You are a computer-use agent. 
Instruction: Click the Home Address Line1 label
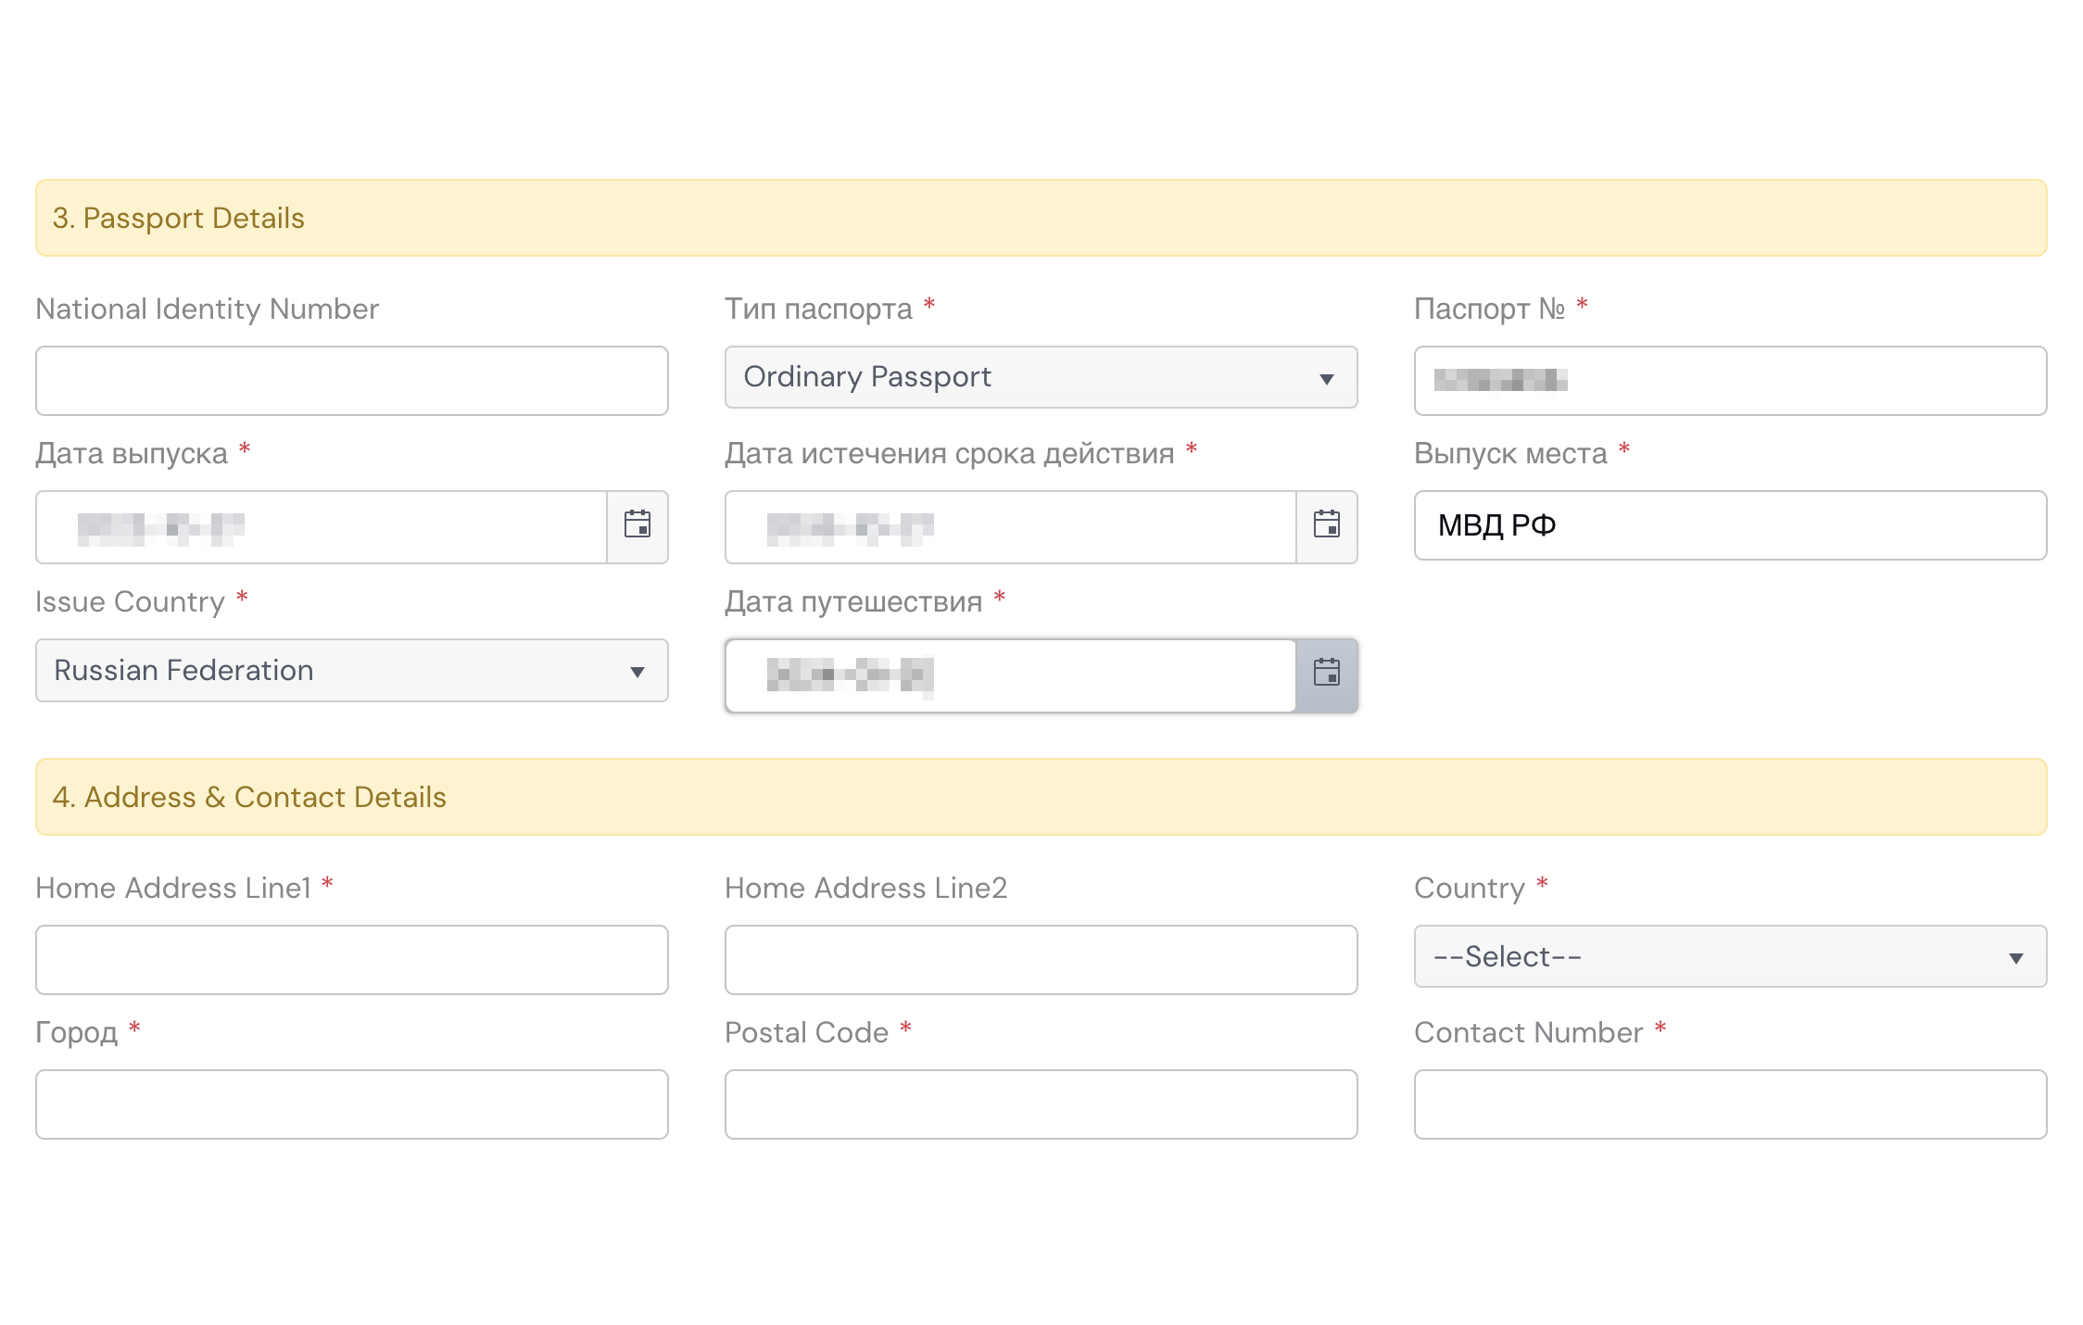point(173,888)
